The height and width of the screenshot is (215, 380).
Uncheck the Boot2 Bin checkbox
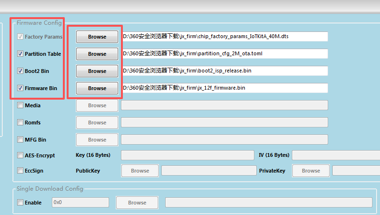click(20, 71)
